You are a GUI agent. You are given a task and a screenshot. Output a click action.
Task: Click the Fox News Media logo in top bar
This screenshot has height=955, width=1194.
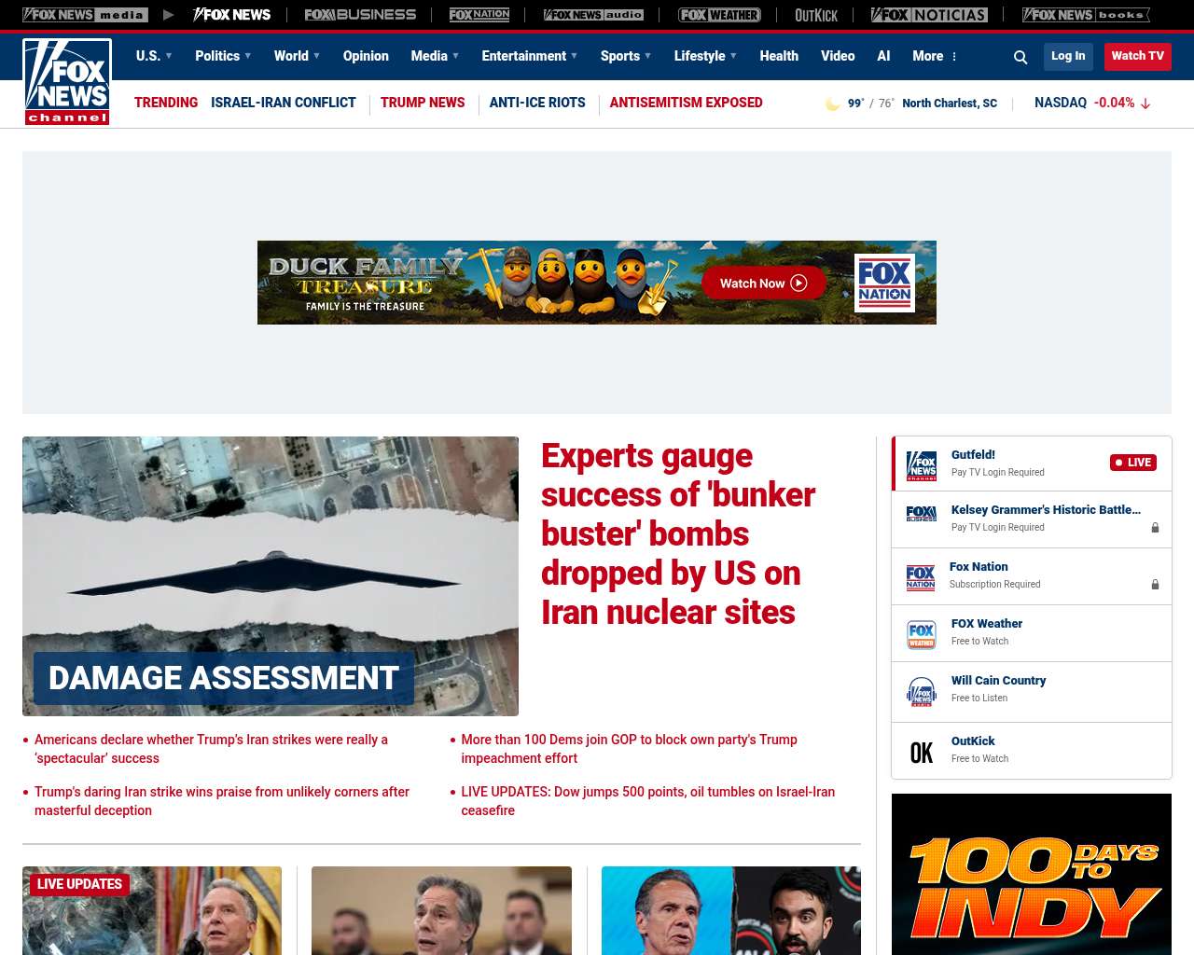click(x=85, y=15)
